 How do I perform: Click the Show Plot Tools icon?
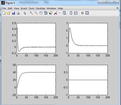87,13
